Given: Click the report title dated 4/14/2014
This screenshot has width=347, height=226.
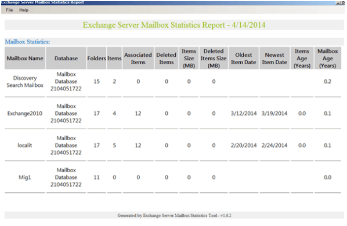Looking at the screenshot, I should coord(174,25).
